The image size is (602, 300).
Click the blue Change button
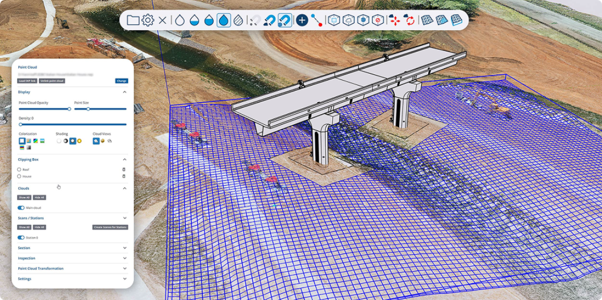point(122,81)
